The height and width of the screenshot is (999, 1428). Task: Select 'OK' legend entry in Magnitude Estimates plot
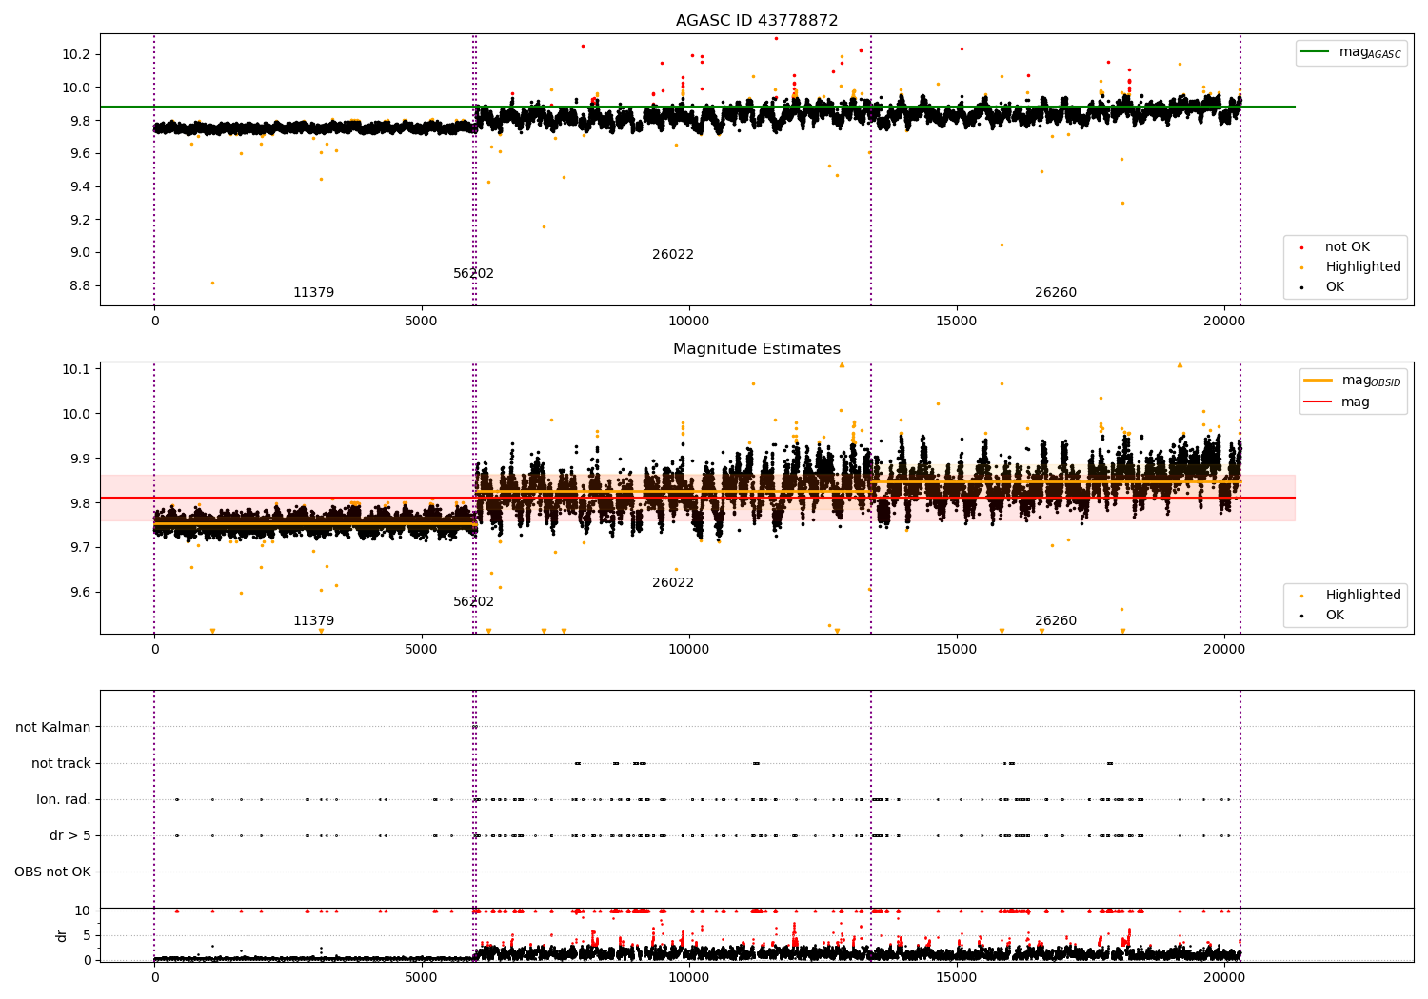pyautogui.click(x=1335, y=616)
